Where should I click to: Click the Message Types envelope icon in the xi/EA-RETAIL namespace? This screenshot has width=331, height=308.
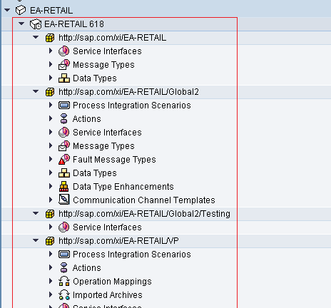[x=64, y=65]
